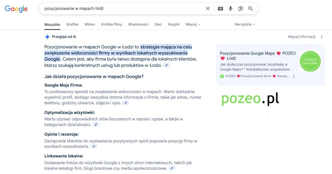Image resolution: width=332 pixels, height=174 pixels.
Task: Start voice search with microphone icon
Action: [x=231, y=8]
